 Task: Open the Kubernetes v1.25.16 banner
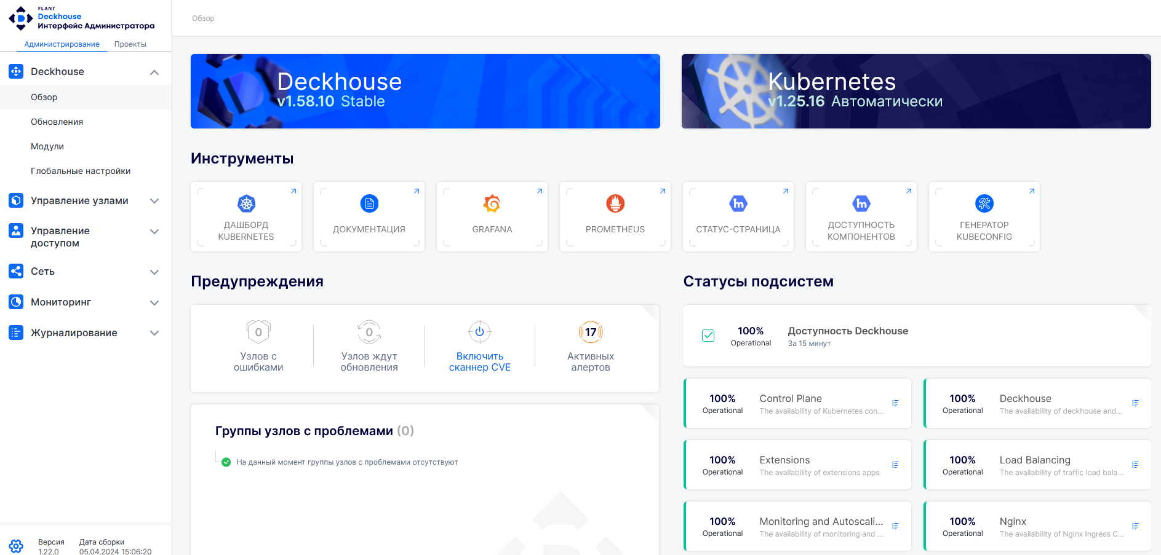click(x=916, y=91)
